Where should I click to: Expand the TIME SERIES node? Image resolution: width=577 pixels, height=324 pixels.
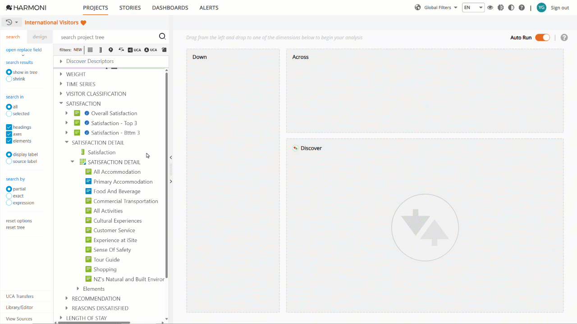click(x=61, y=84)
